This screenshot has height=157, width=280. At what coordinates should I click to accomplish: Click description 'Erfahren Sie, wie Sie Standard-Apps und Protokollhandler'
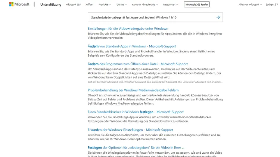coord(151,54)
